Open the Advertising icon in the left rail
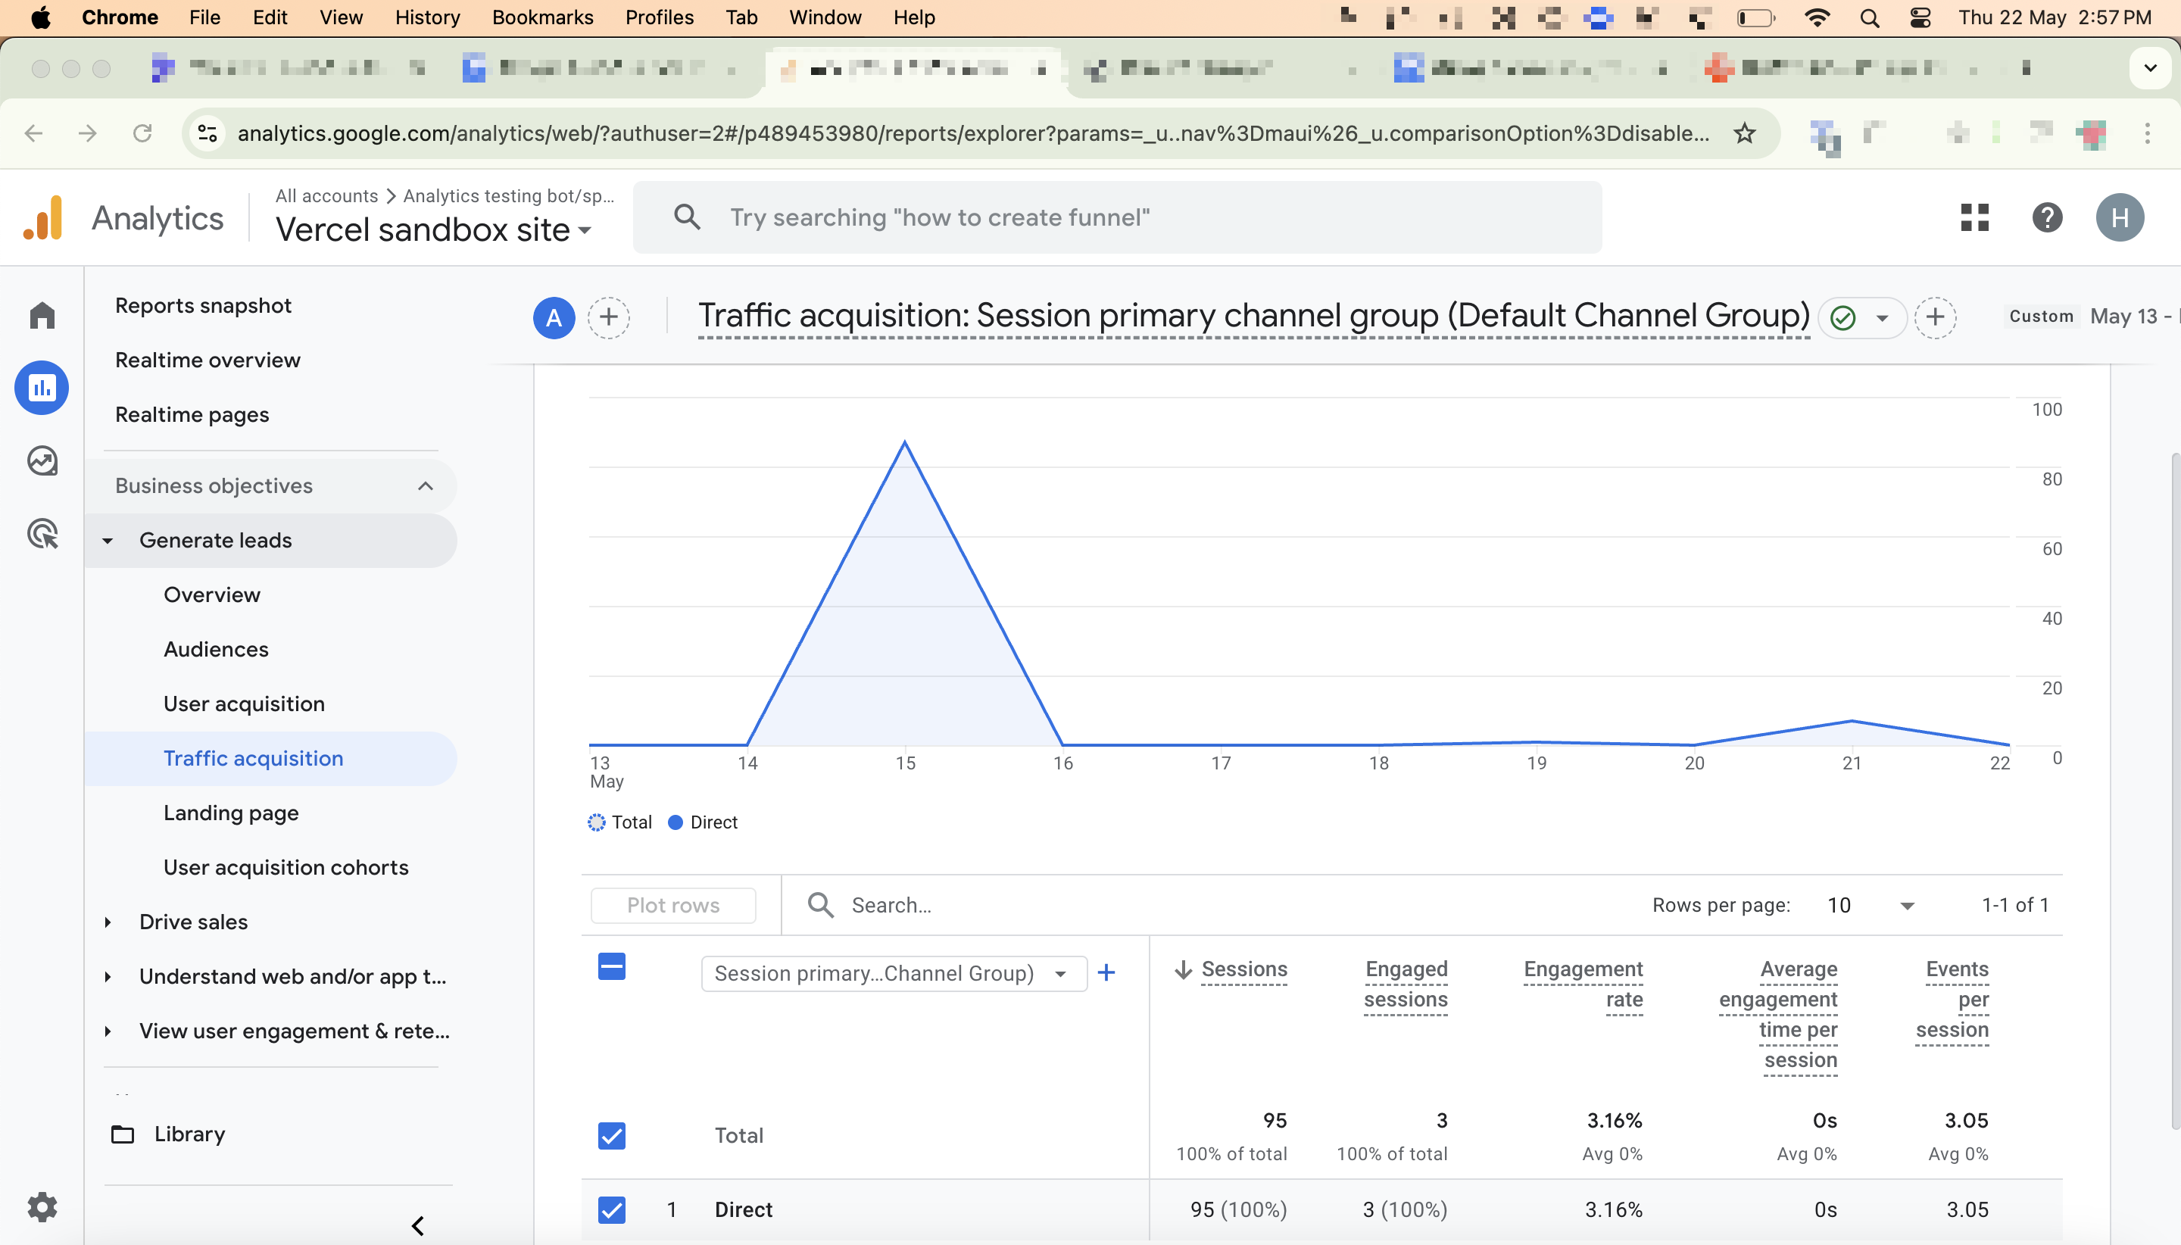The height and width of the screenshot is (1245, 2181). coord(41,532)
